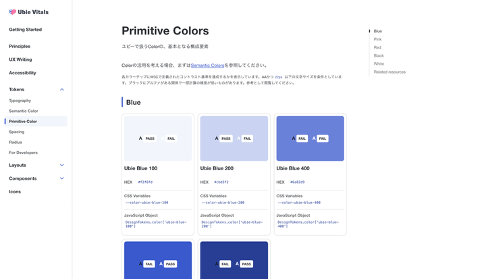The image size is (486, 279).
Task: Go to Principles in the sidebar
Action: point(20,46)
